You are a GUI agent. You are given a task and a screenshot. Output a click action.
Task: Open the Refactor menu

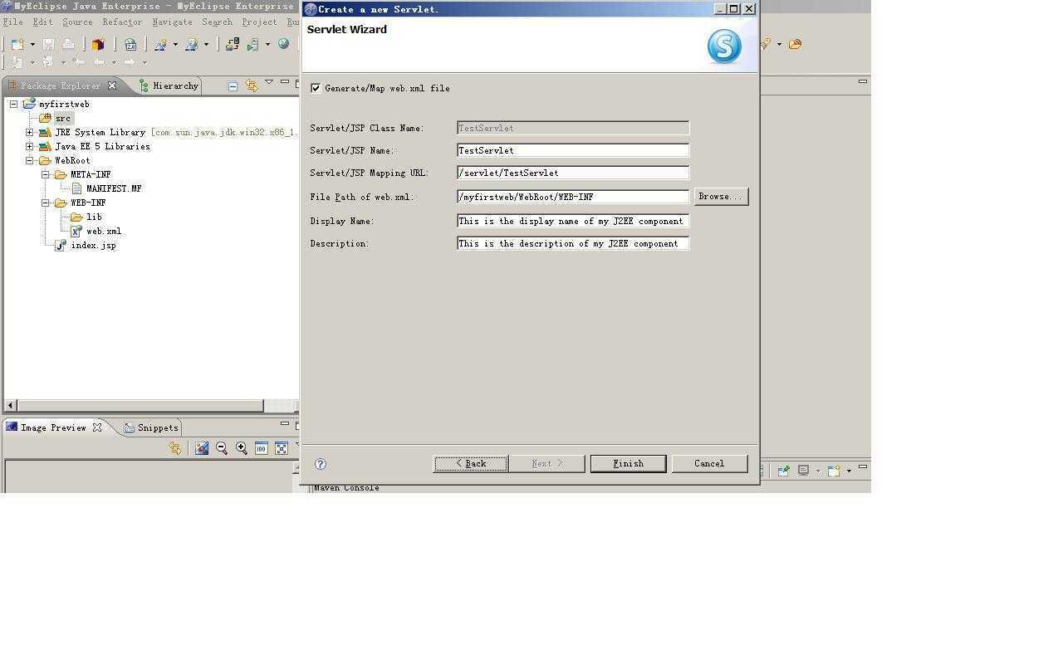pyautogui.click(x=122, y=22)
